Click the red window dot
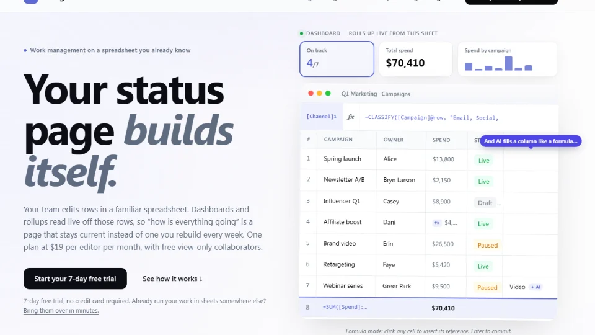595x335 pixels. (311, 94)
